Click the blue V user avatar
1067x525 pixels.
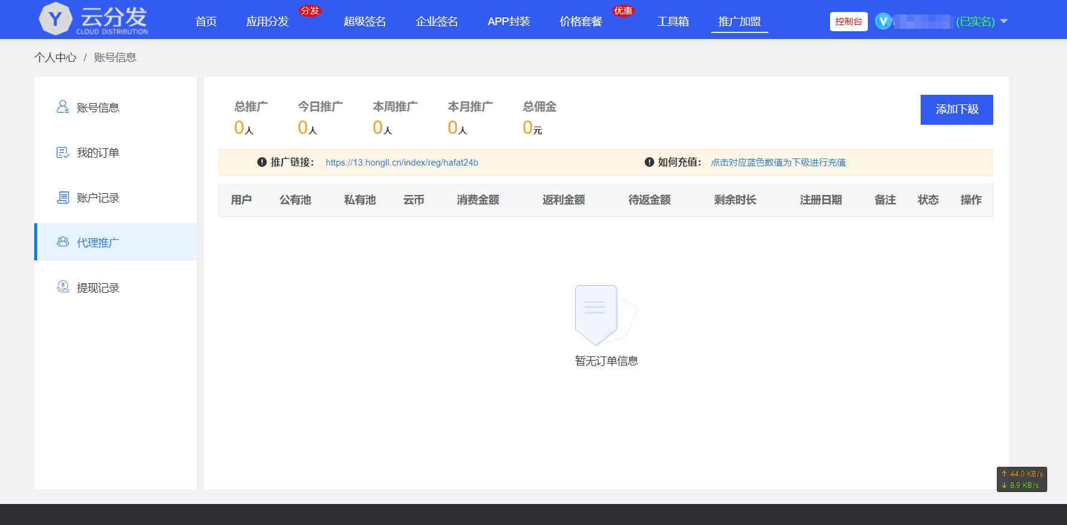pos(883,22)
